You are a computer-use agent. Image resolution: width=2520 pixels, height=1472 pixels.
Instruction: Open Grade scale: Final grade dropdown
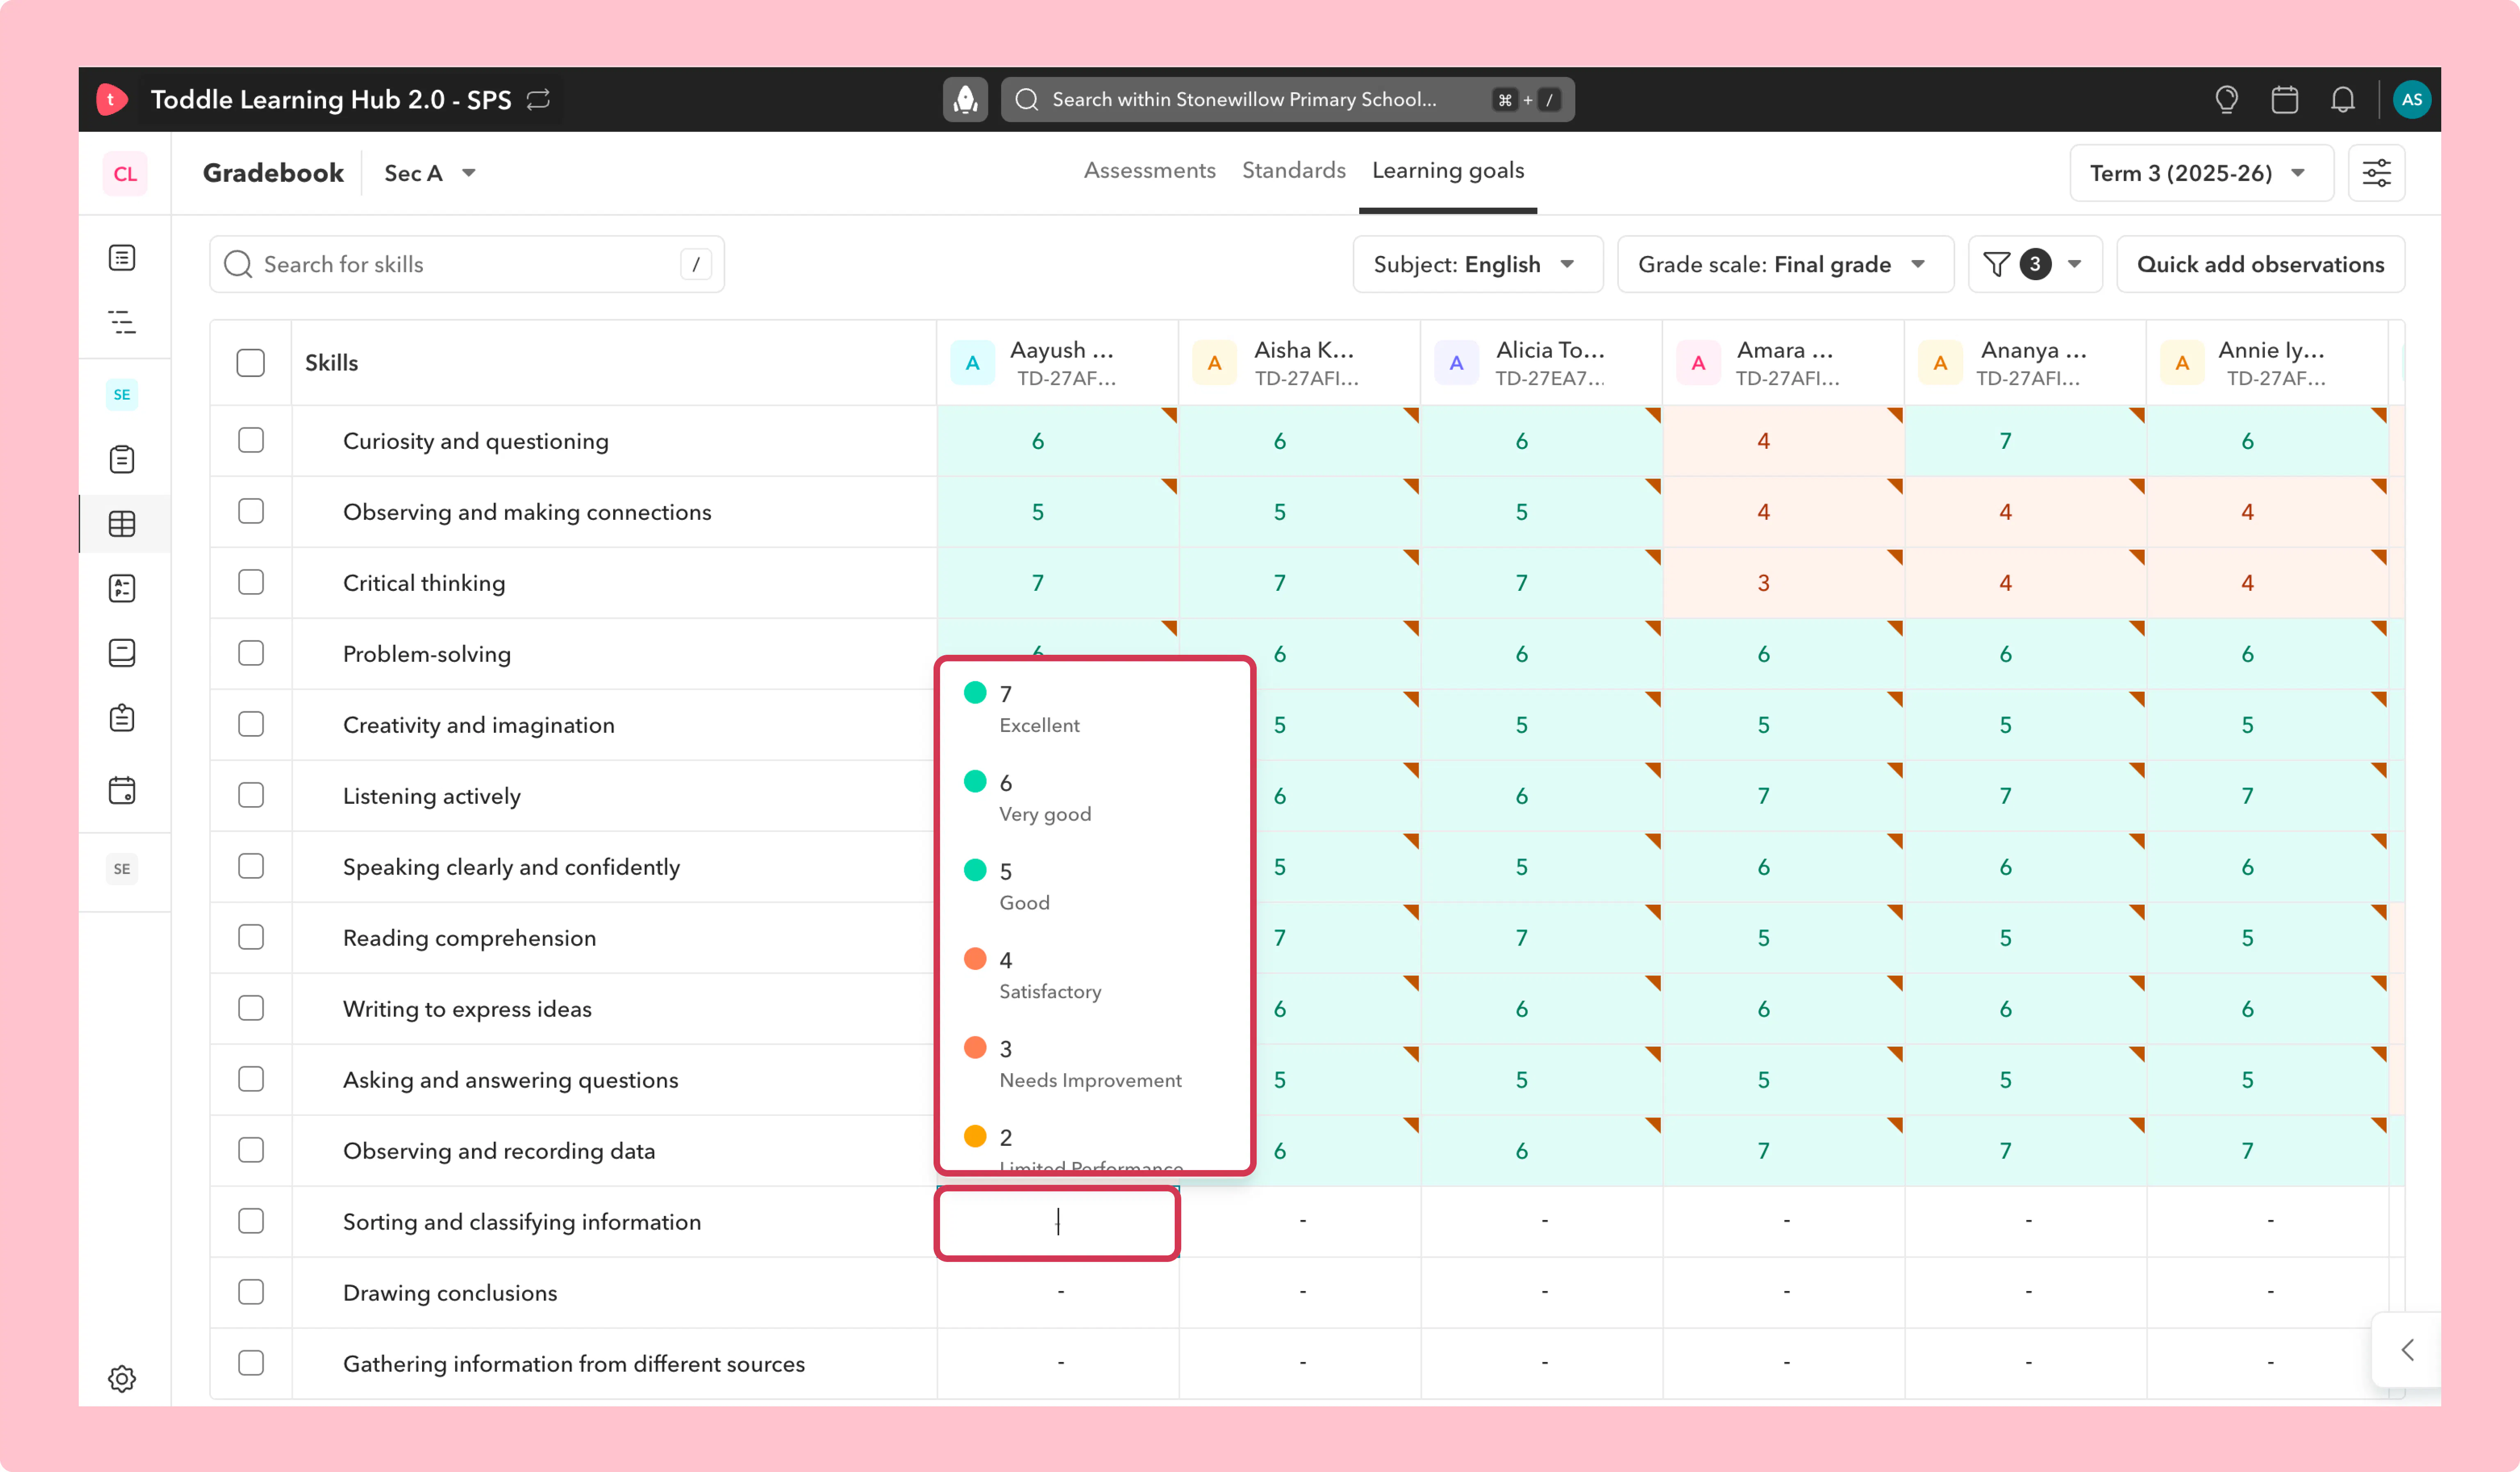click(x=1785, y=264)
